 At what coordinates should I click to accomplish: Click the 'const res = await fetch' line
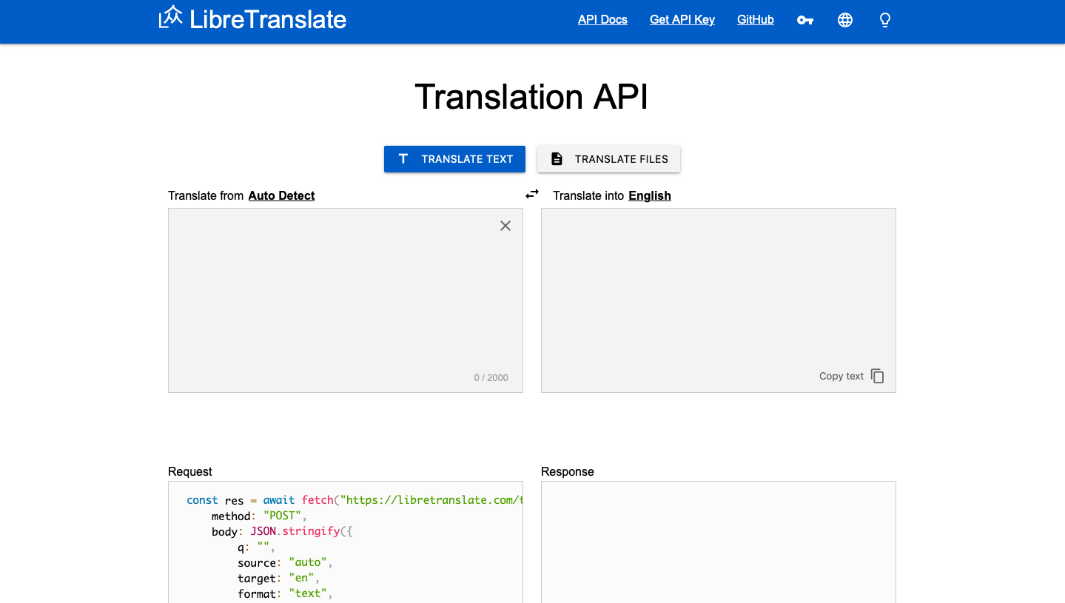[x=355, y=500]
